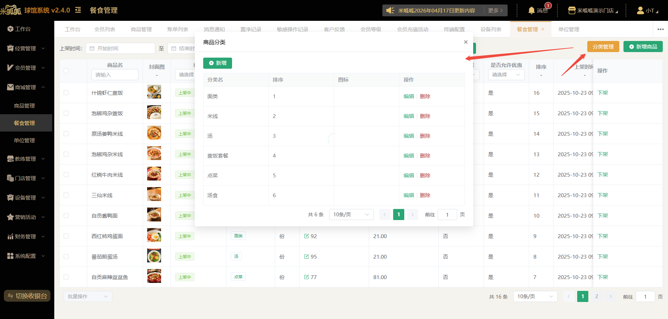Click the 切换收银台 button

(27, 296)
